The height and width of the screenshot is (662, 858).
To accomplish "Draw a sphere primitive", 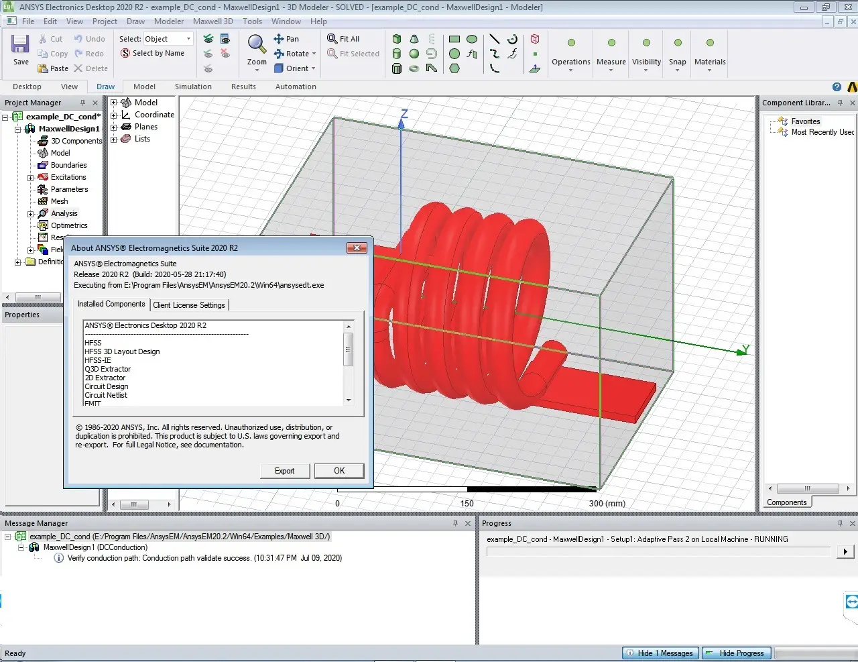I will 414,54.
